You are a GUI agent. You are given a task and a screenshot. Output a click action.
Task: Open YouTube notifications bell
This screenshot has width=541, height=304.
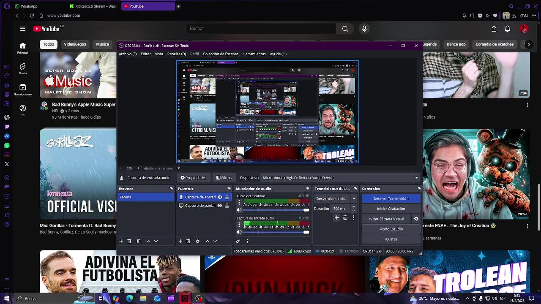507,29
